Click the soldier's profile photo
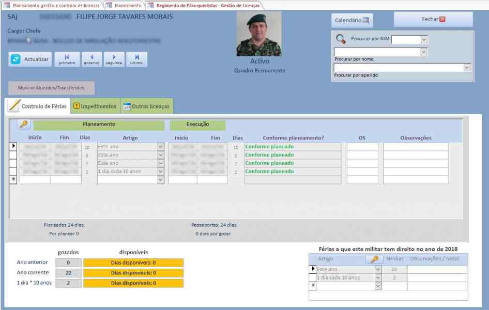This screenshot has height=310, width=489. [x=259, y=34]
